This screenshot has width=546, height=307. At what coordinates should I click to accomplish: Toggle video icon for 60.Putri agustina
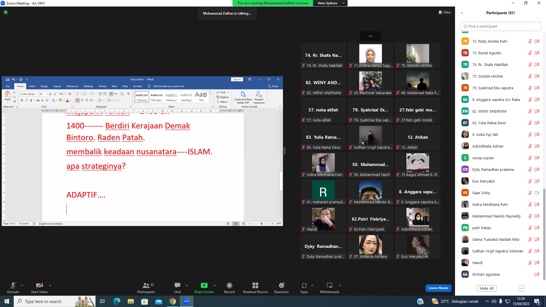(x=537, y=274)
